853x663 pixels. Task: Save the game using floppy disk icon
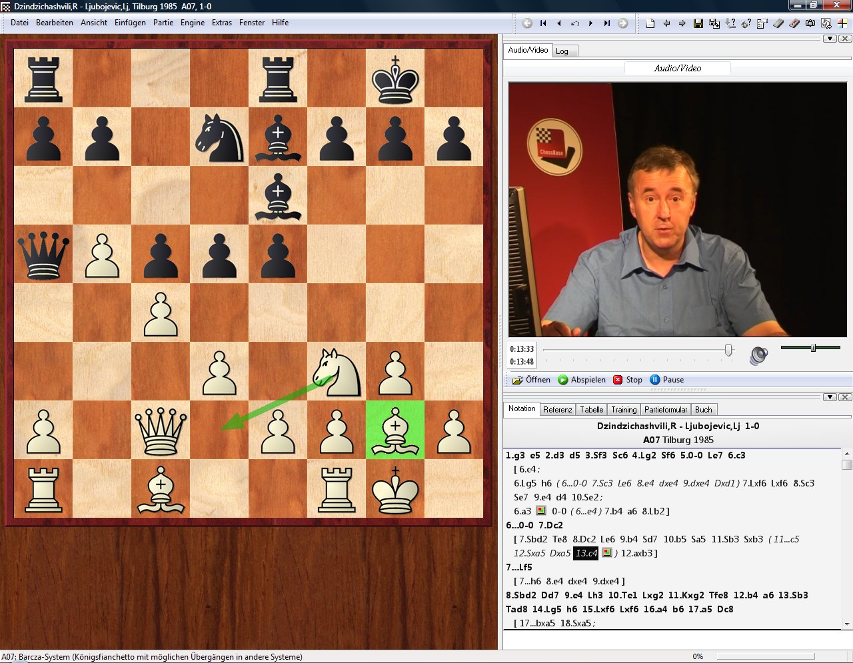tap(698, 23)
